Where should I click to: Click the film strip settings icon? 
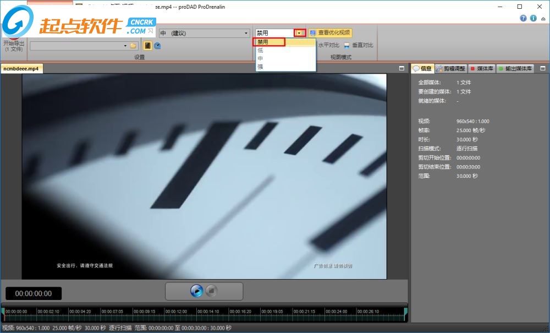click(148, 46)
